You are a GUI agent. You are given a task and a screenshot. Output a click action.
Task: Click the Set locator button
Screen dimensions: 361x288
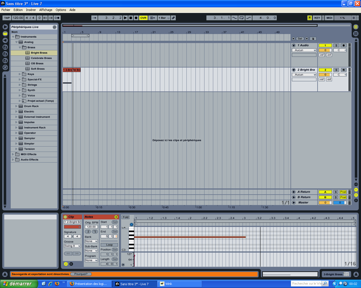point(300,39)
